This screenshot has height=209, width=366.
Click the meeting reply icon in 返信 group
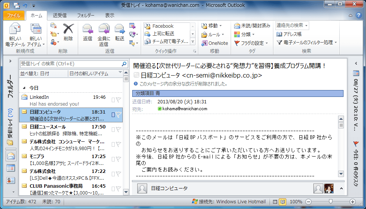coord(132,25)
